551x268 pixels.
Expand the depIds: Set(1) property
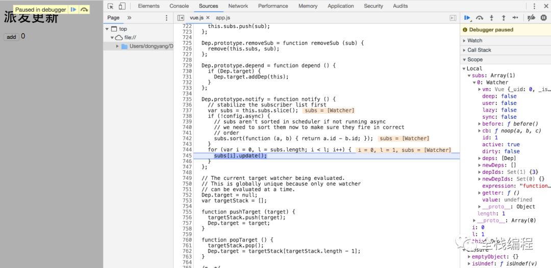point(480,172)
